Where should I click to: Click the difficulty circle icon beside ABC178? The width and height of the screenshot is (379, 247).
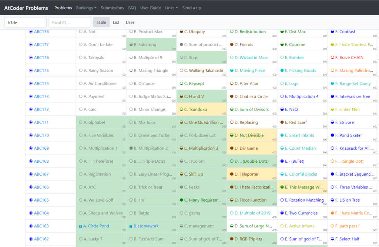[x=31, y=32]
